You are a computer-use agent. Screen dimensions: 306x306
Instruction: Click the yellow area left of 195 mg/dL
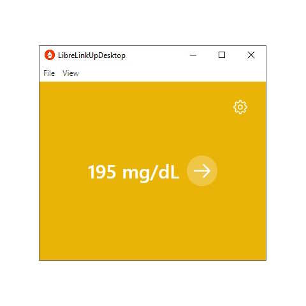63,172
